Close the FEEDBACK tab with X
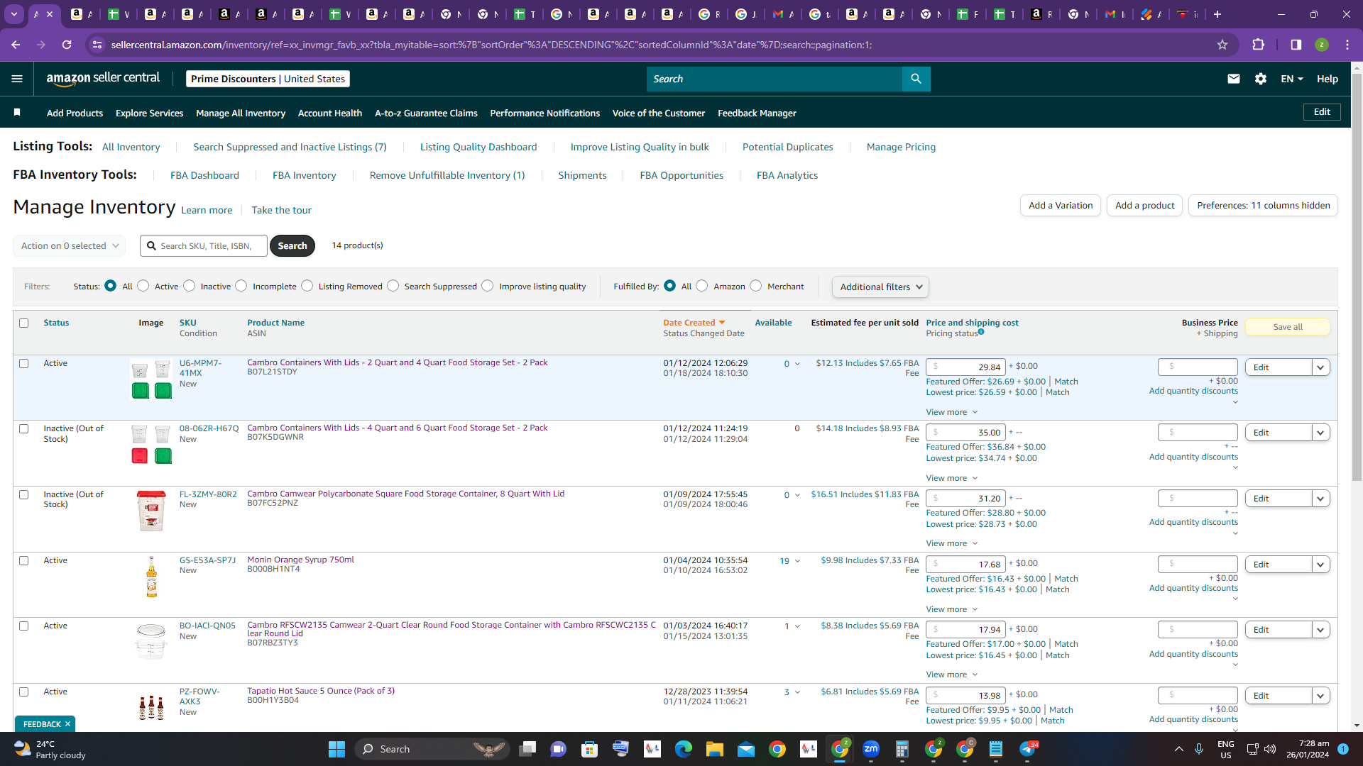 click(67, 724)
